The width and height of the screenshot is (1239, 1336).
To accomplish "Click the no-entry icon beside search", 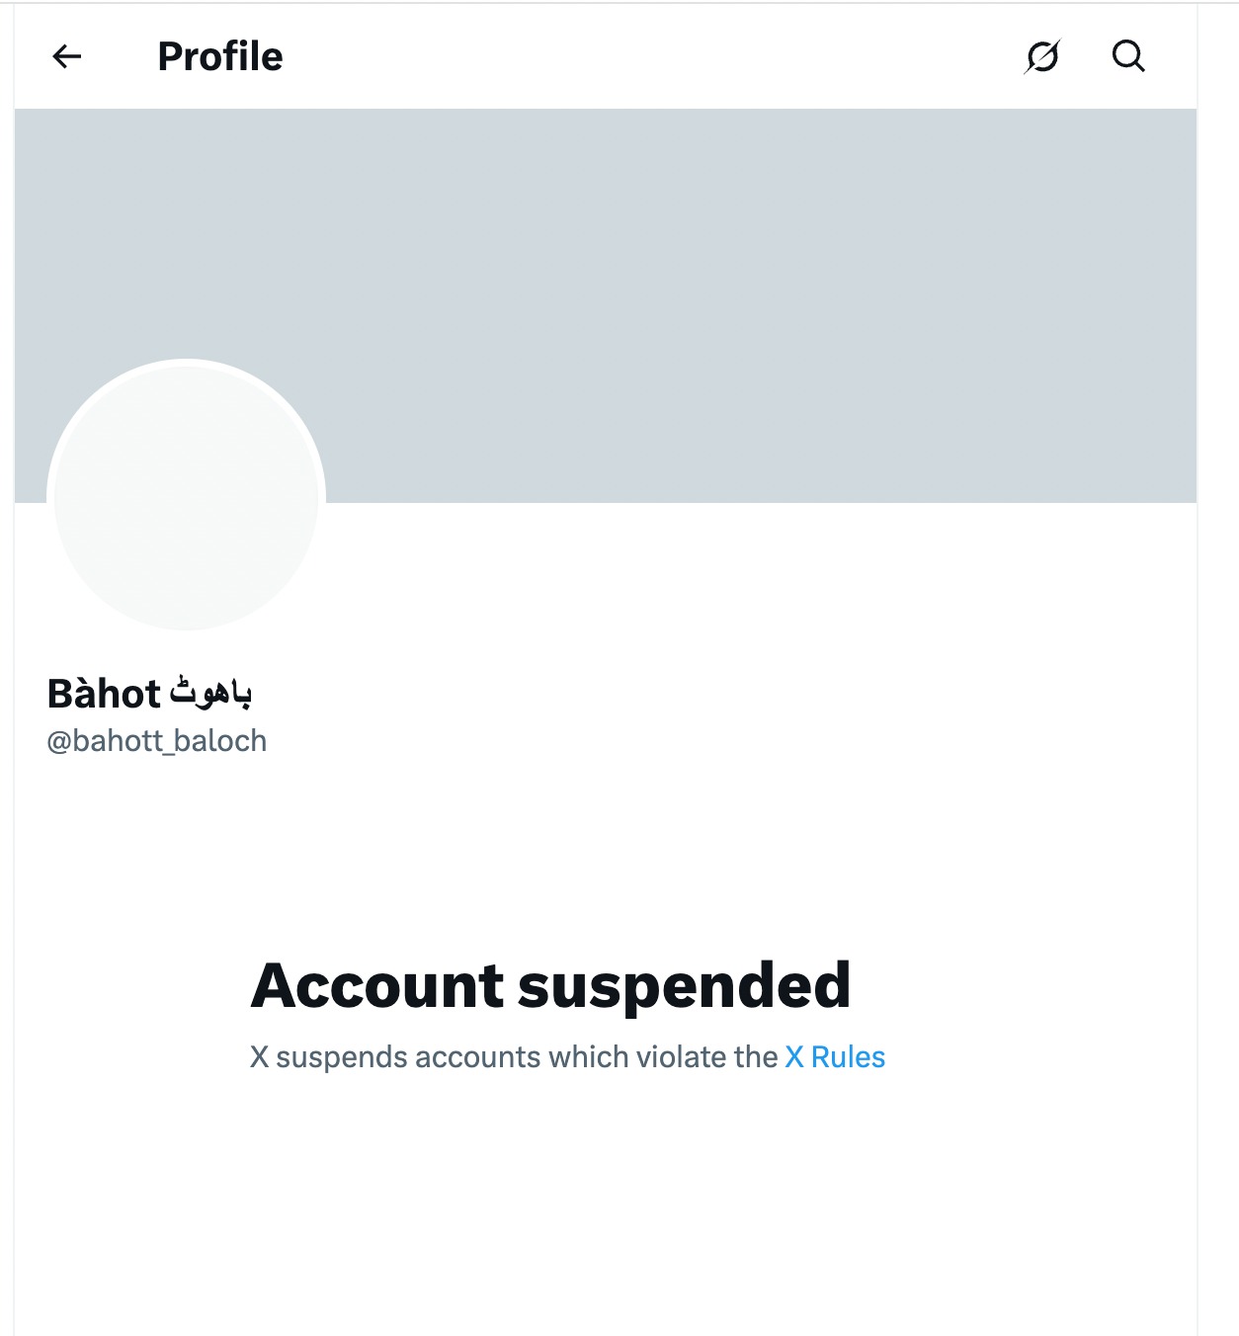I will coord(1045,56).
